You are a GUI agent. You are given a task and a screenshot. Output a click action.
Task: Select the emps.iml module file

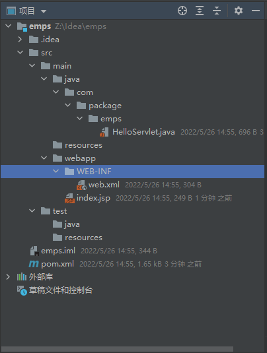pos(58,251)
